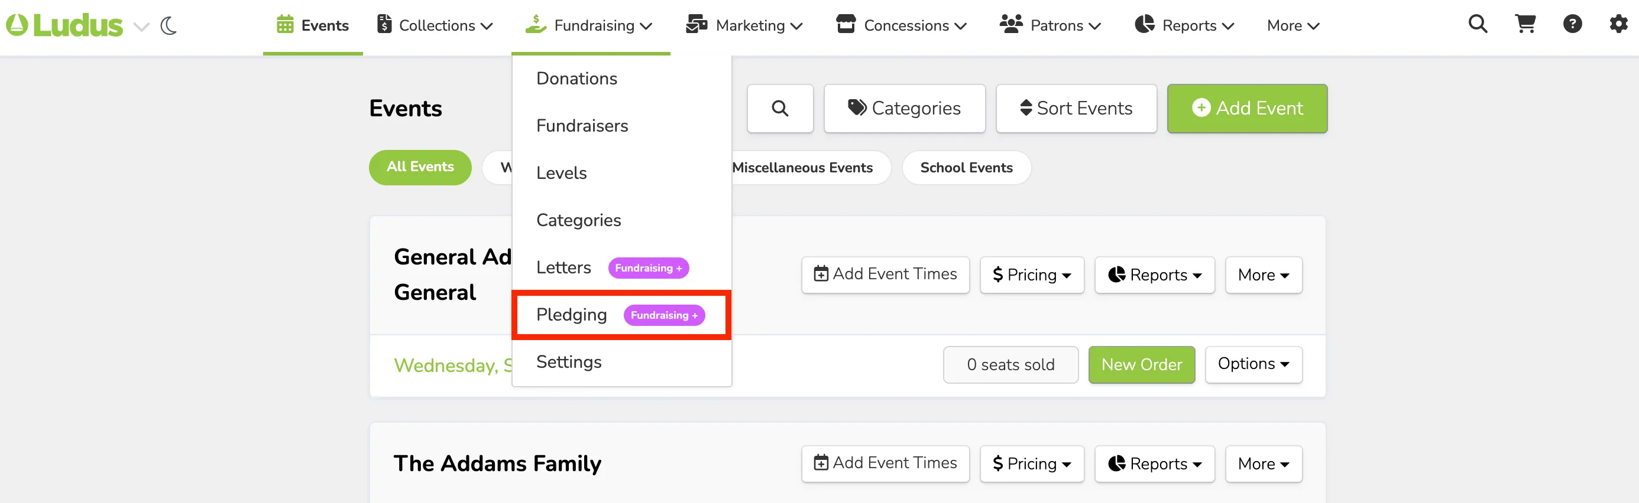Click the top navigation search icon
Screen dimensions: 1639x503
click(x=1478, y=24)
